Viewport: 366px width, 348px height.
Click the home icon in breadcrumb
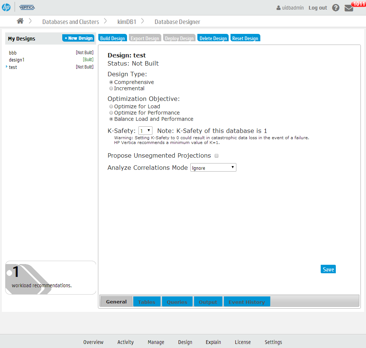(20, 21)
